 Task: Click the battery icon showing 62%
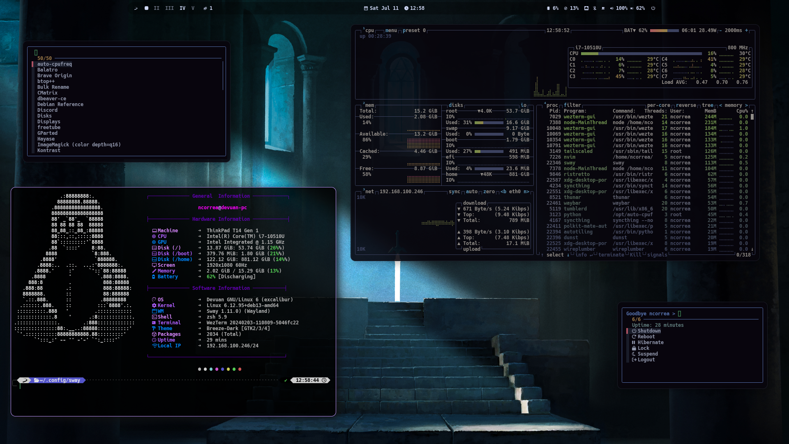tap(632, 8)
